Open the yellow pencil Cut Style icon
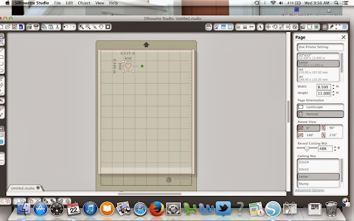 coord(331,27)
